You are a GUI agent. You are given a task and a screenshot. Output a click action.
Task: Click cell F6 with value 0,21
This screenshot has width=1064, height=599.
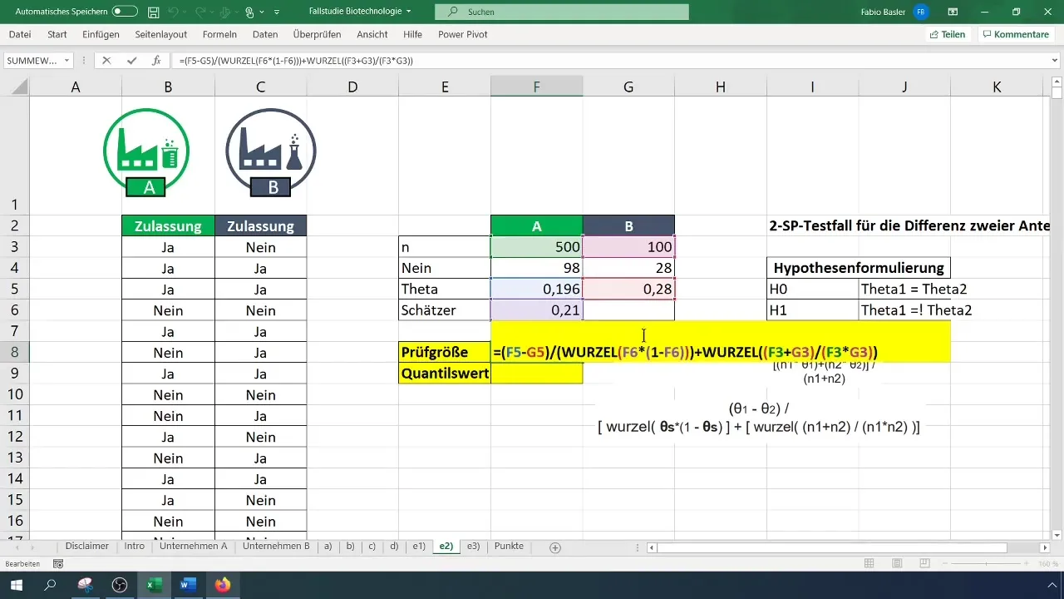[536, 310]
